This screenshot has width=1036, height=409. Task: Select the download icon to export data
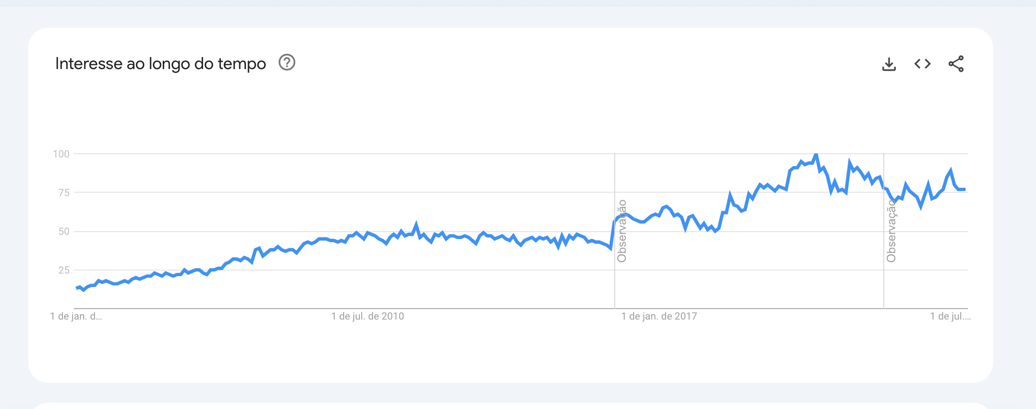click(x=889, y=63)
